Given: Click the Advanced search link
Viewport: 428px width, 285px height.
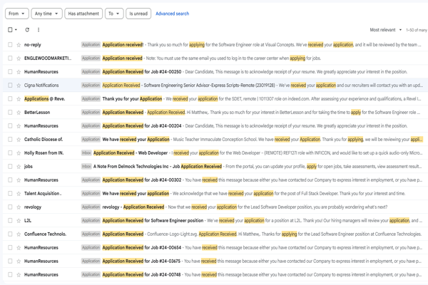Looking at the screenshot, I should (x=172, y=14).
